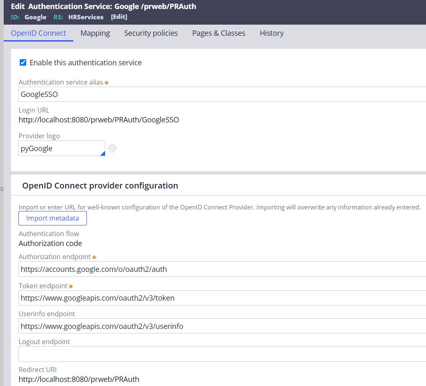Image resolution: width=426 pixels, height=386 pixels.
Task: Click into the Token endpoint field
Action: point(221,298)
